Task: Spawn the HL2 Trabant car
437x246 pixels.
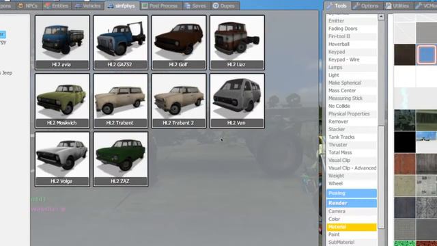Action: [x=120, y=100]
